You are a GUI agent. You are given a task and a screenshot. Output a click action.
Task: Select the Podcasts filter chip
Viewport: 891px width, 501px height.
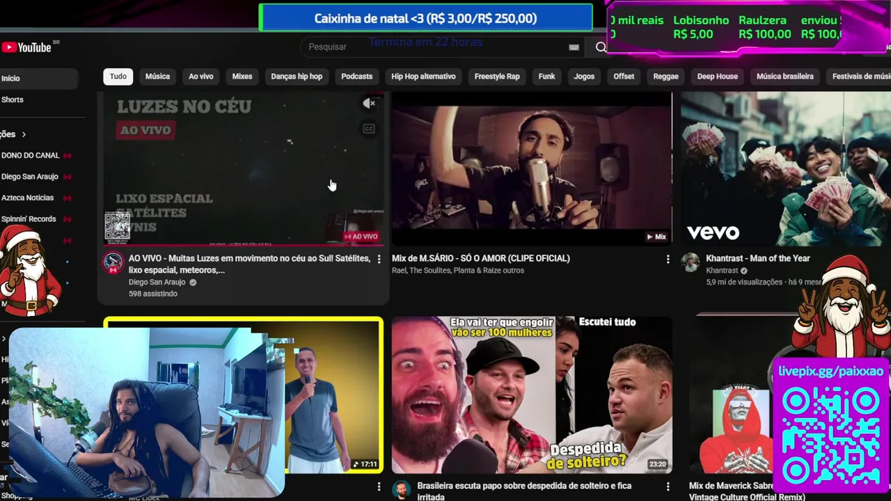click(357, 77)
